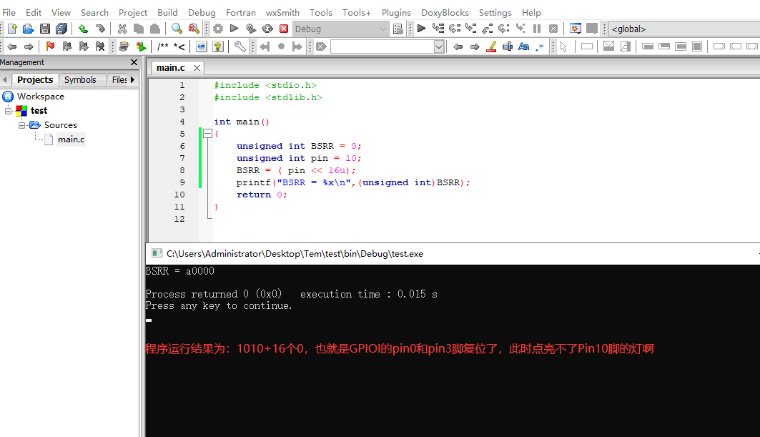
Task: Click Run to cursor debug icon
Action: coord(438,28)
